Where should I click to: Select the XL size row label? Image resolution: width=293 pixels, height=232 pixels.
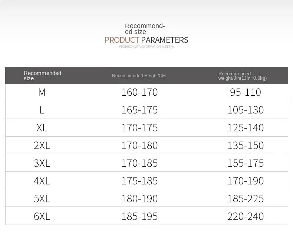tap(42, 128)
